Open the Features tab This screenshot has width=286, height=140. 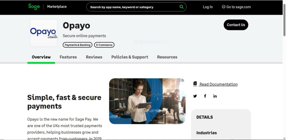click(68, 57)
